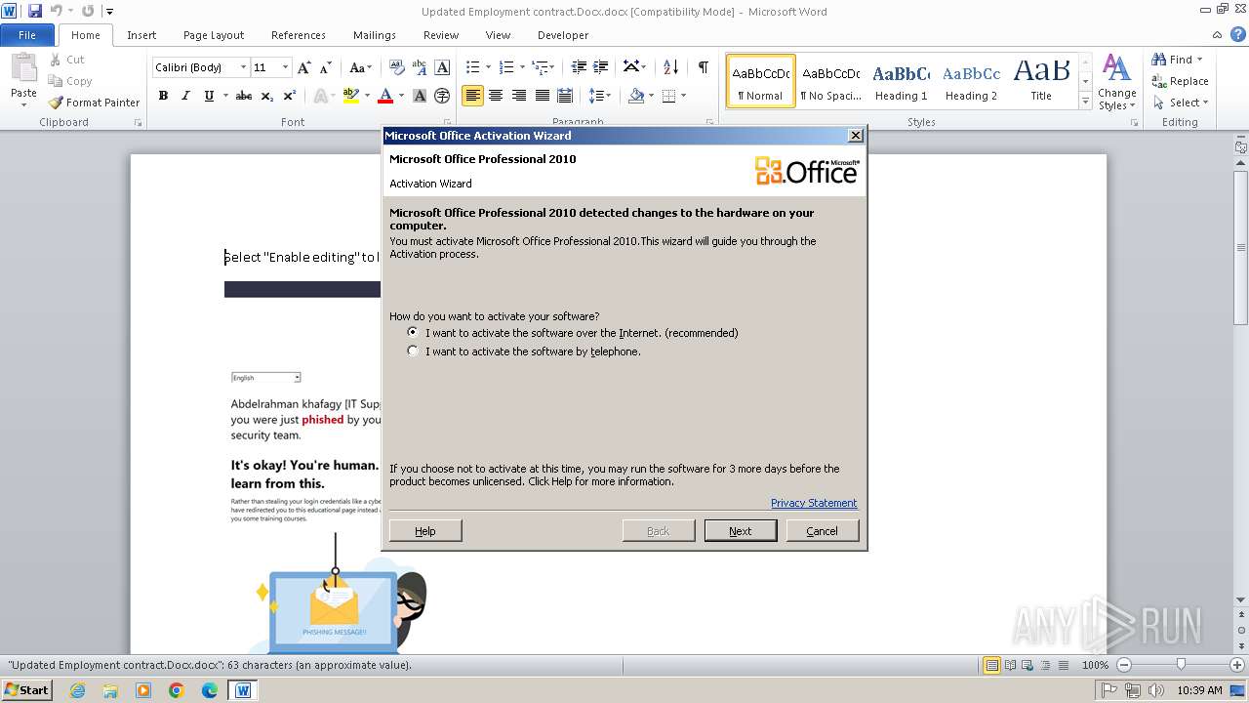This screenshot has width=1249, height=703.
Task: Save the document from Quick Access Toolbar
Action: (35, 11)
